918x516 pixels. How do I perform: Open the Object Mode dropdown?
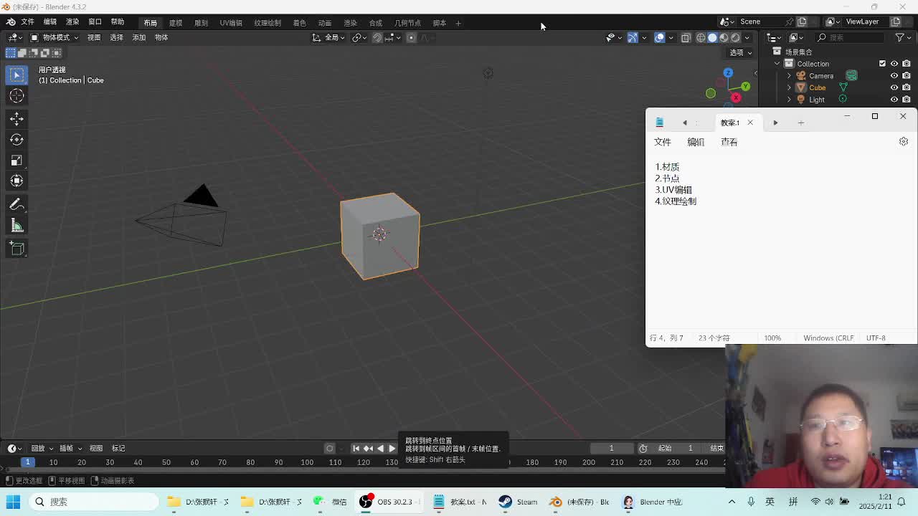(x=54, y=37)
